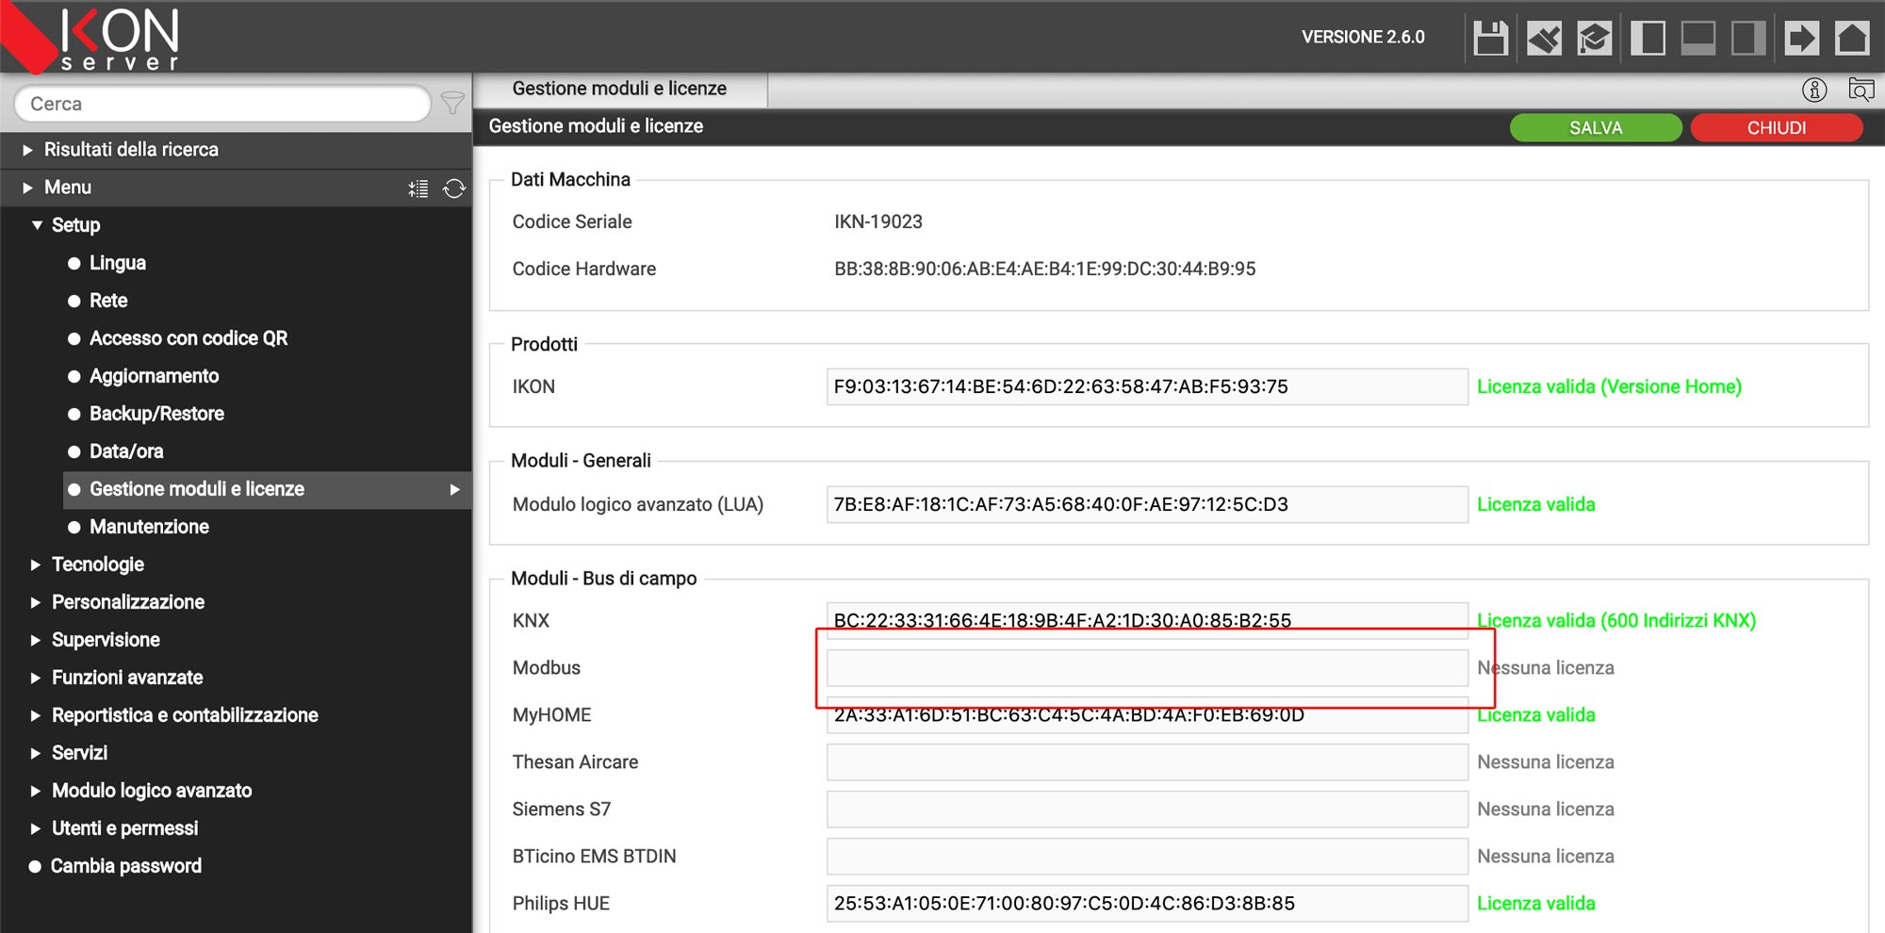Expand Modulo logico avanzato sidebar node
Viewport: 1885px width, 933px height.
click(x=35, y=791)
